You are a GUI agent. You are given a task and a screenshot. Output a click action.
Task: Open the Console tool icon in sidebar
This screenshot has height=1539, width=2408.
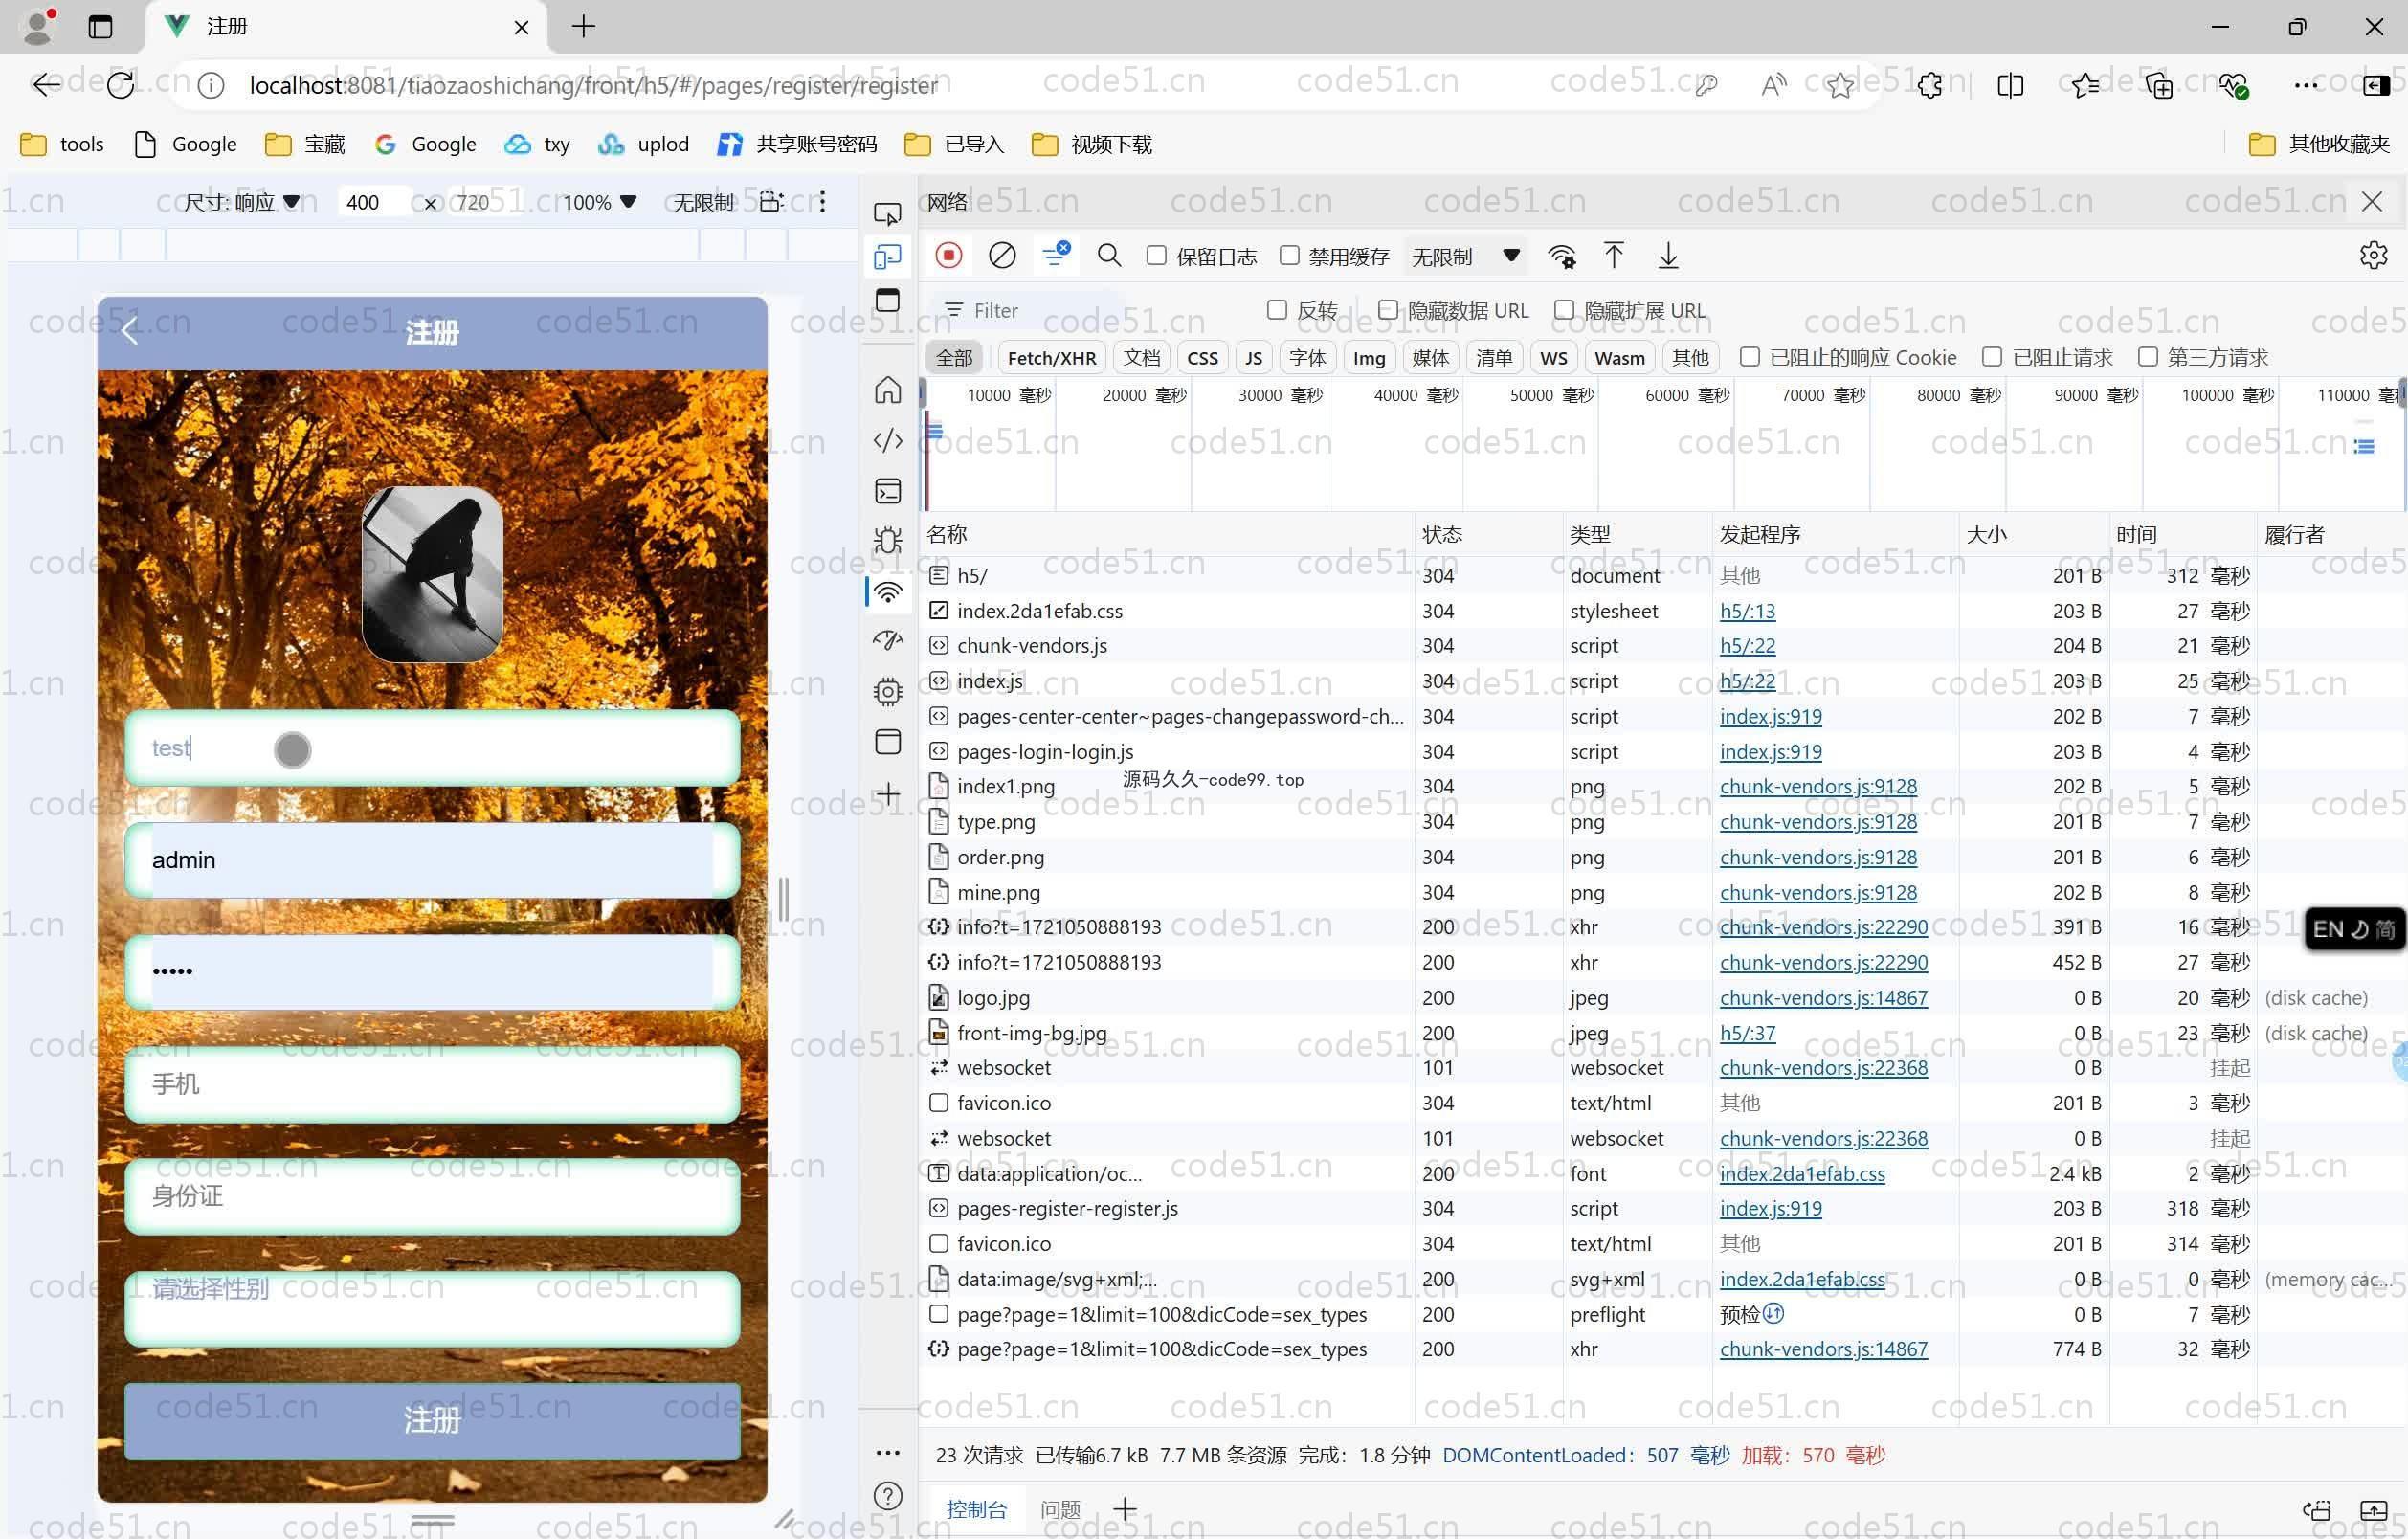(x=887, y=491)
